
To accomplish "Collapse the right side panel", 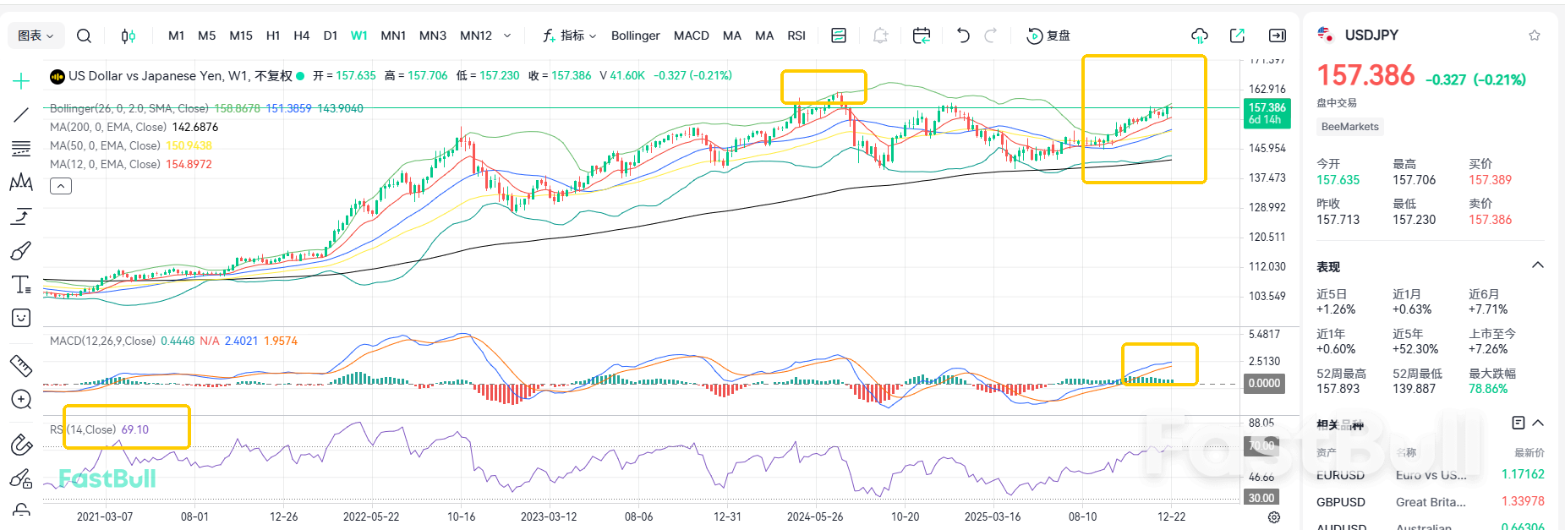I will (x=1277, y=36).
